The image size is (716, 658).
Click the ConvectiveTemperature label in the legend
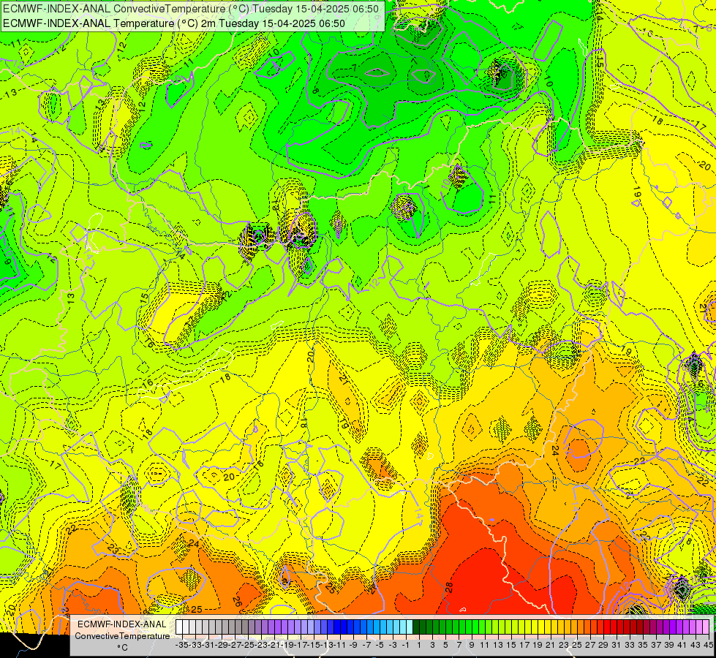click(x=122, y=635)
